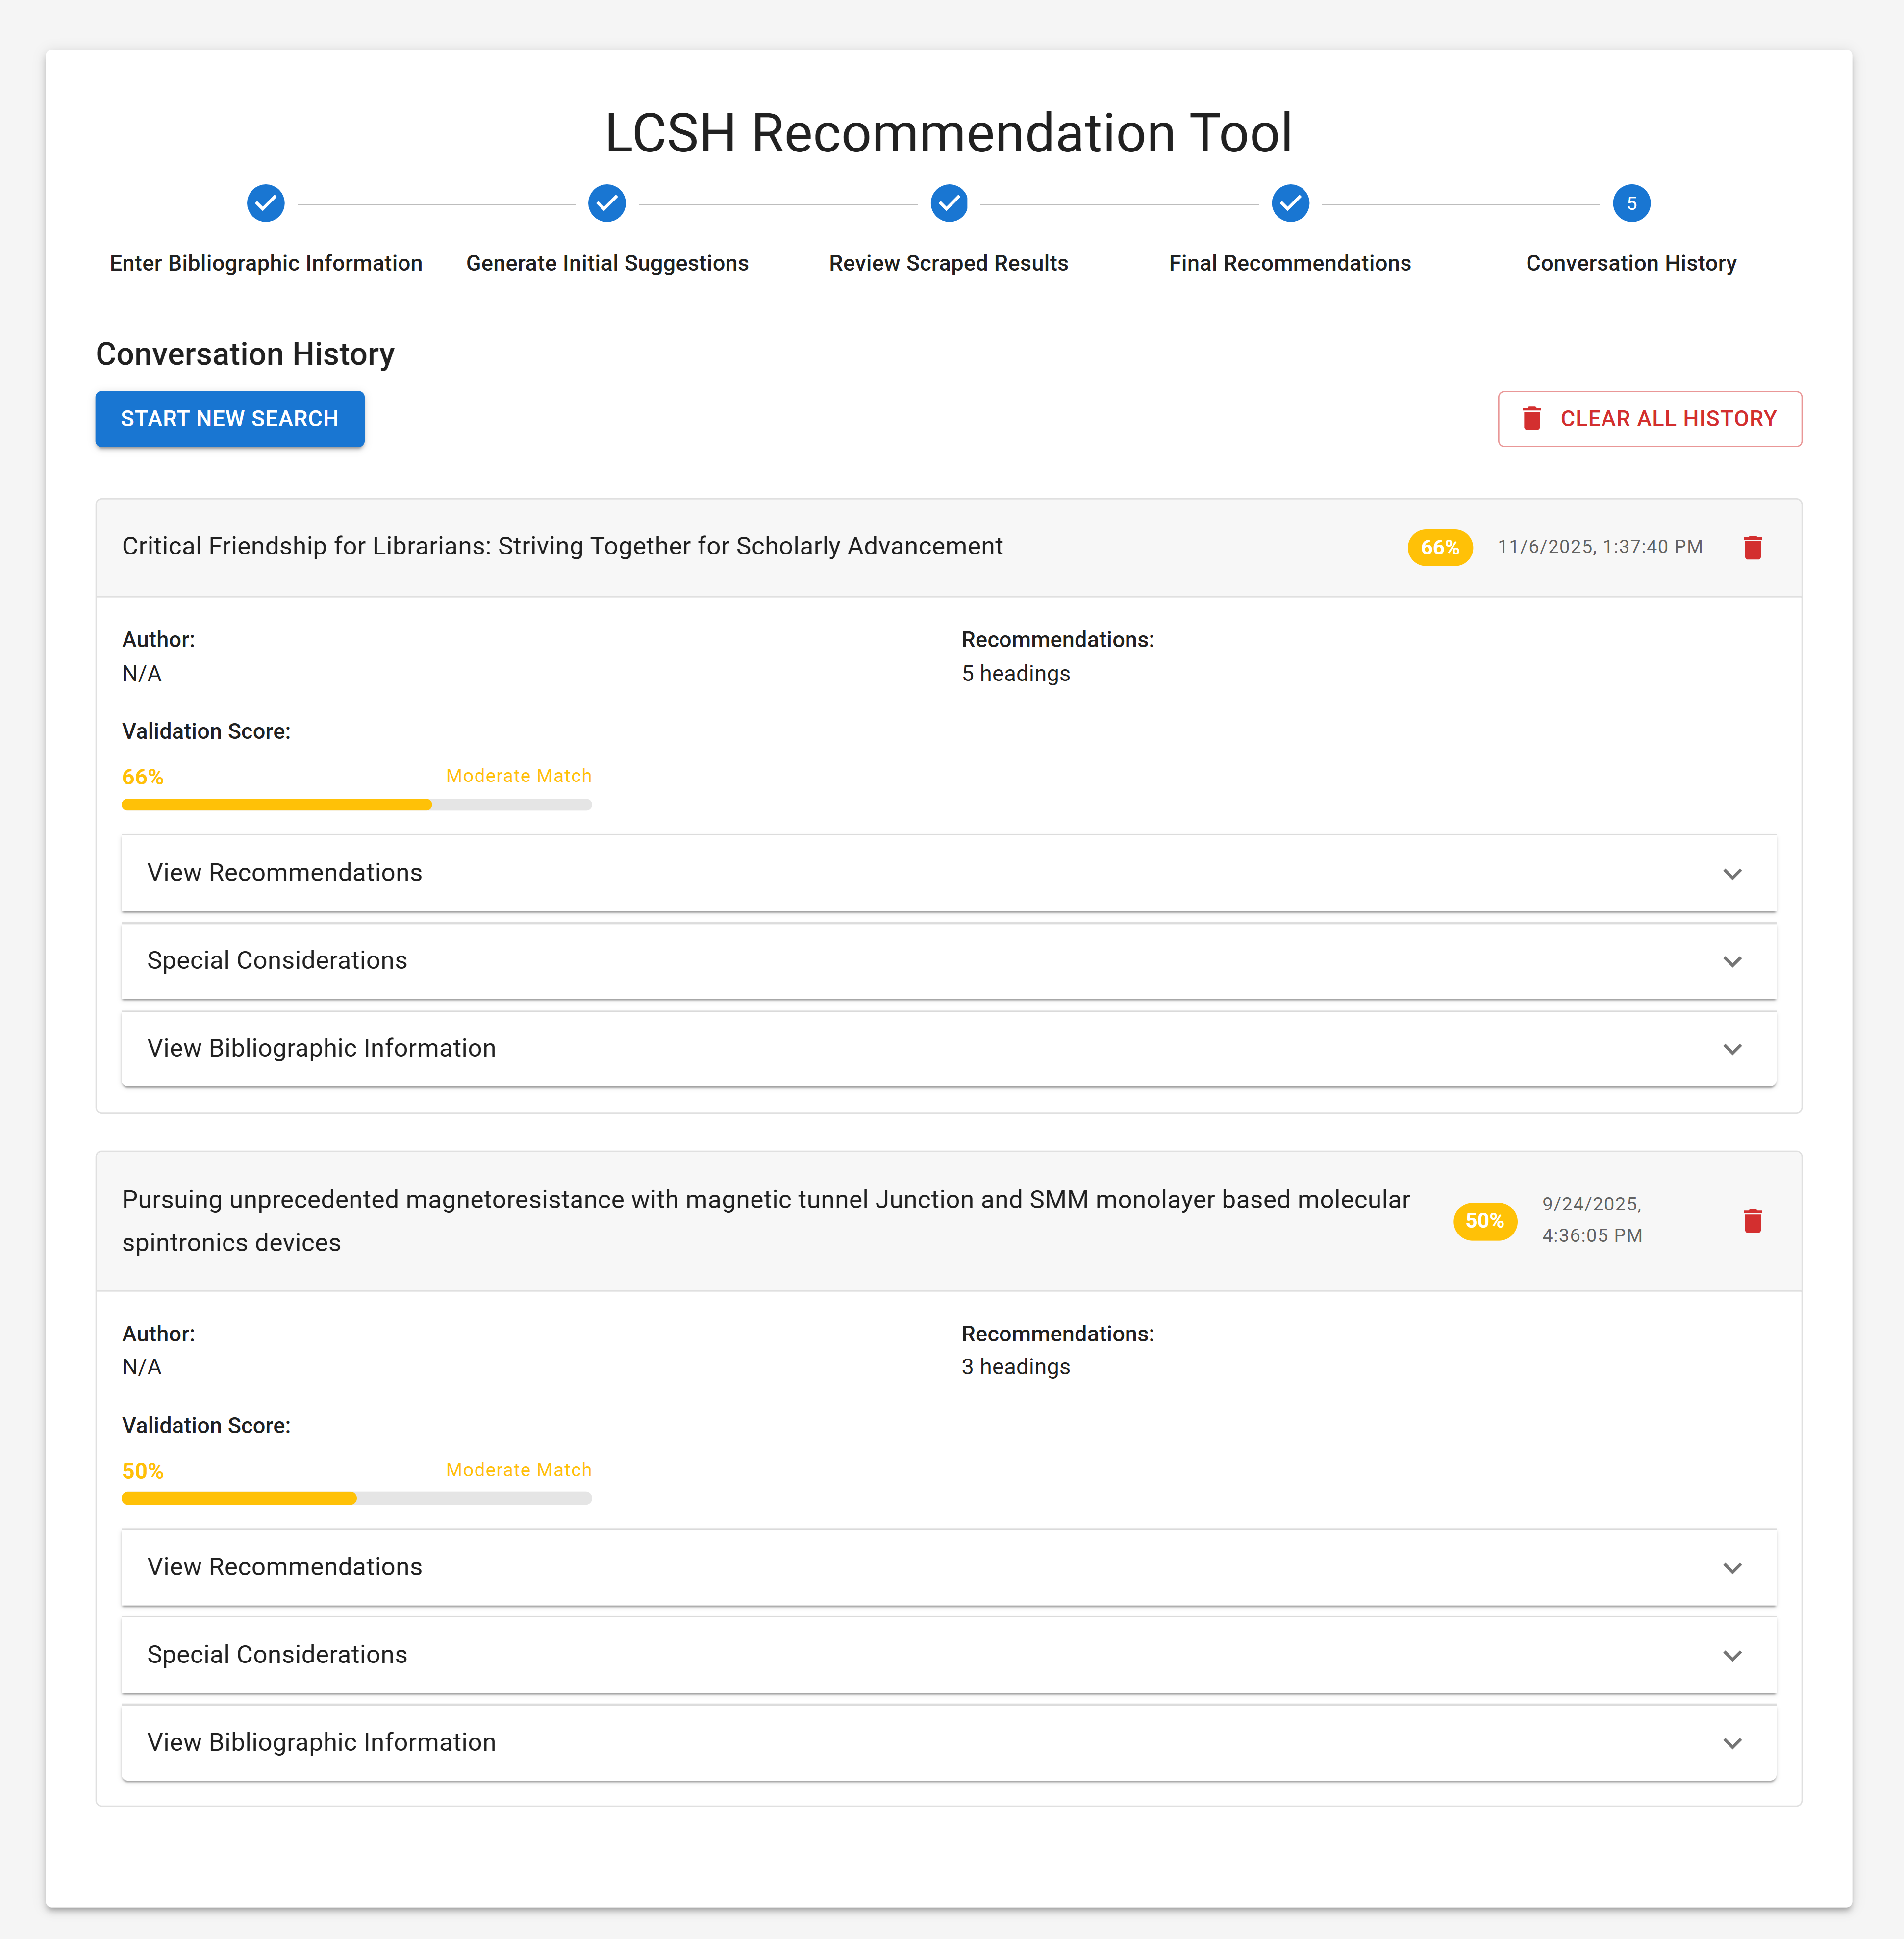Viewport: 1904px width, 1939px height.
Task: Go to the Final Recommendations step label
Action: (x=1289, y=263)
